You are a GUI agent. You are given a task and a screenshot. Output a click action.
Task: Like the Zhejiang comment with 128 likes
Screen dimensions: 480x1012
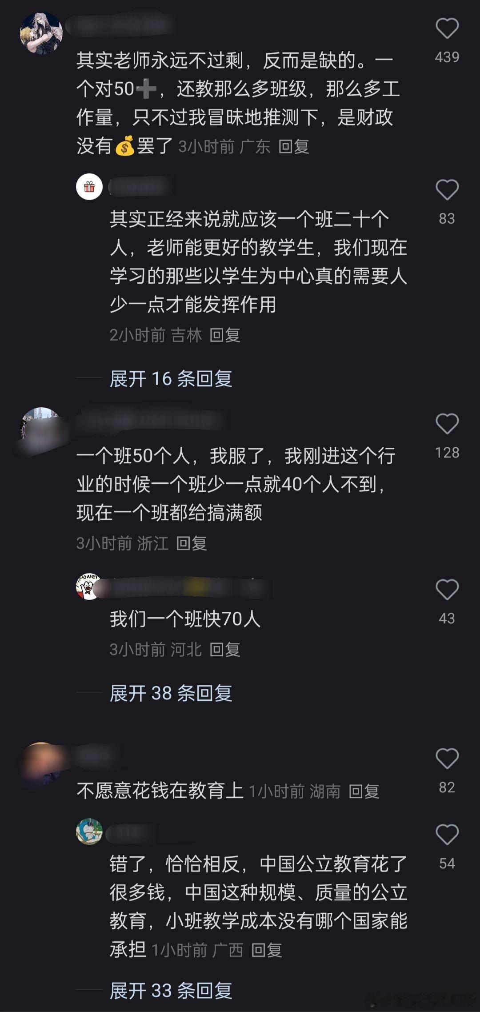[x=447, y=424]
